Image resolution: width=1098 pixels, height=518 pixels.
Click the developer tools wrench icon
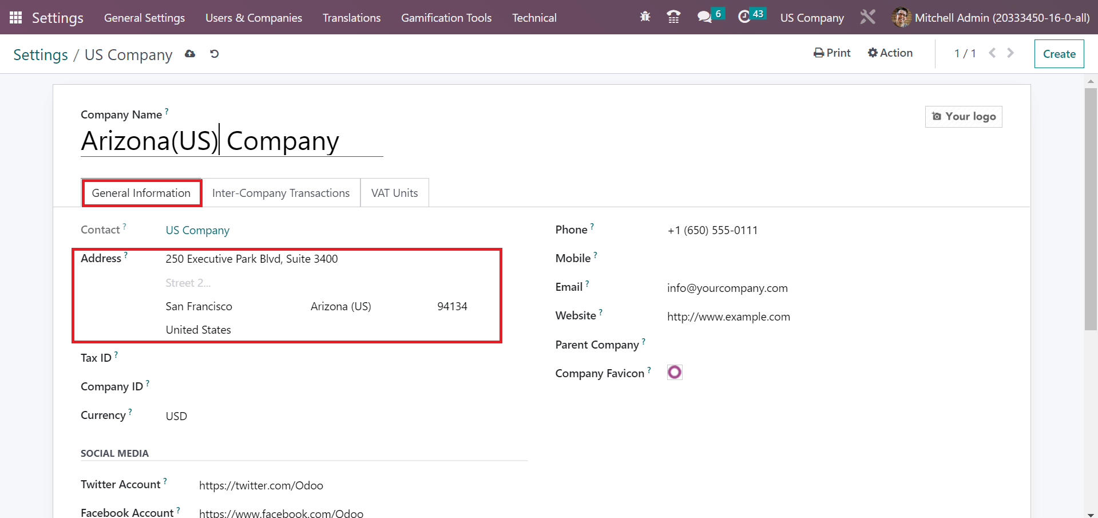[x=867, y=17]
